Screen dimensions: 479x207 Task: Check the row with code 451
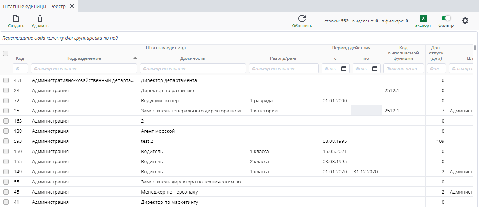6,80
